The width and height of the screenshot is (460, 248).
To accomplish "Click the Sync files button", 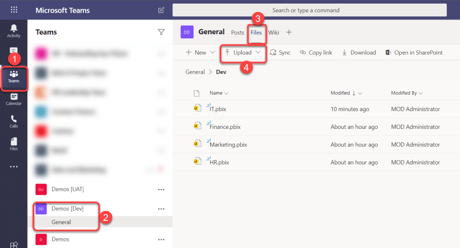I will (x=280, y=53).
